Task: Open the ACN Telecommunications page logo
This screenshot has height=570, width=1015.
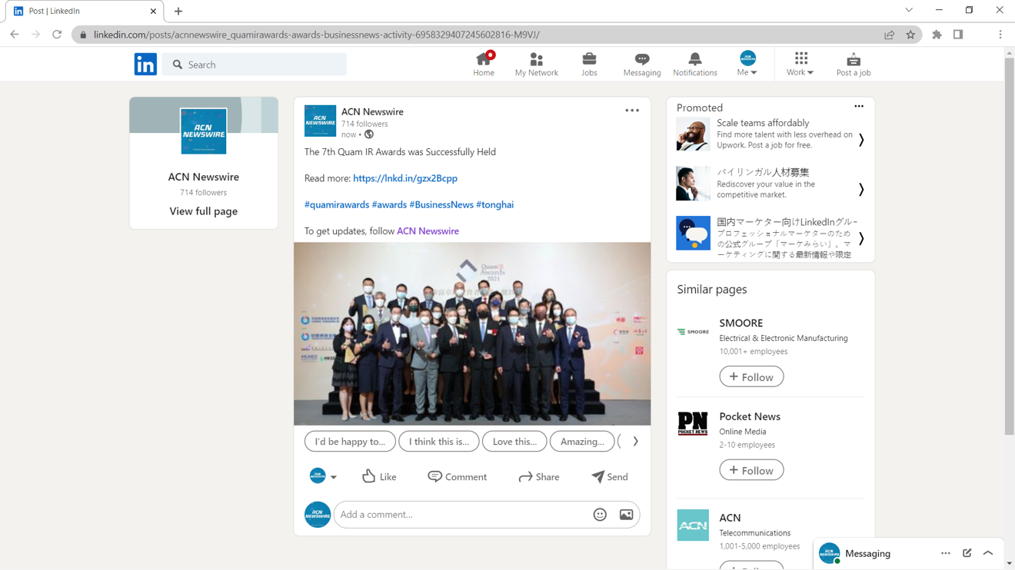Action: (693, 525)
